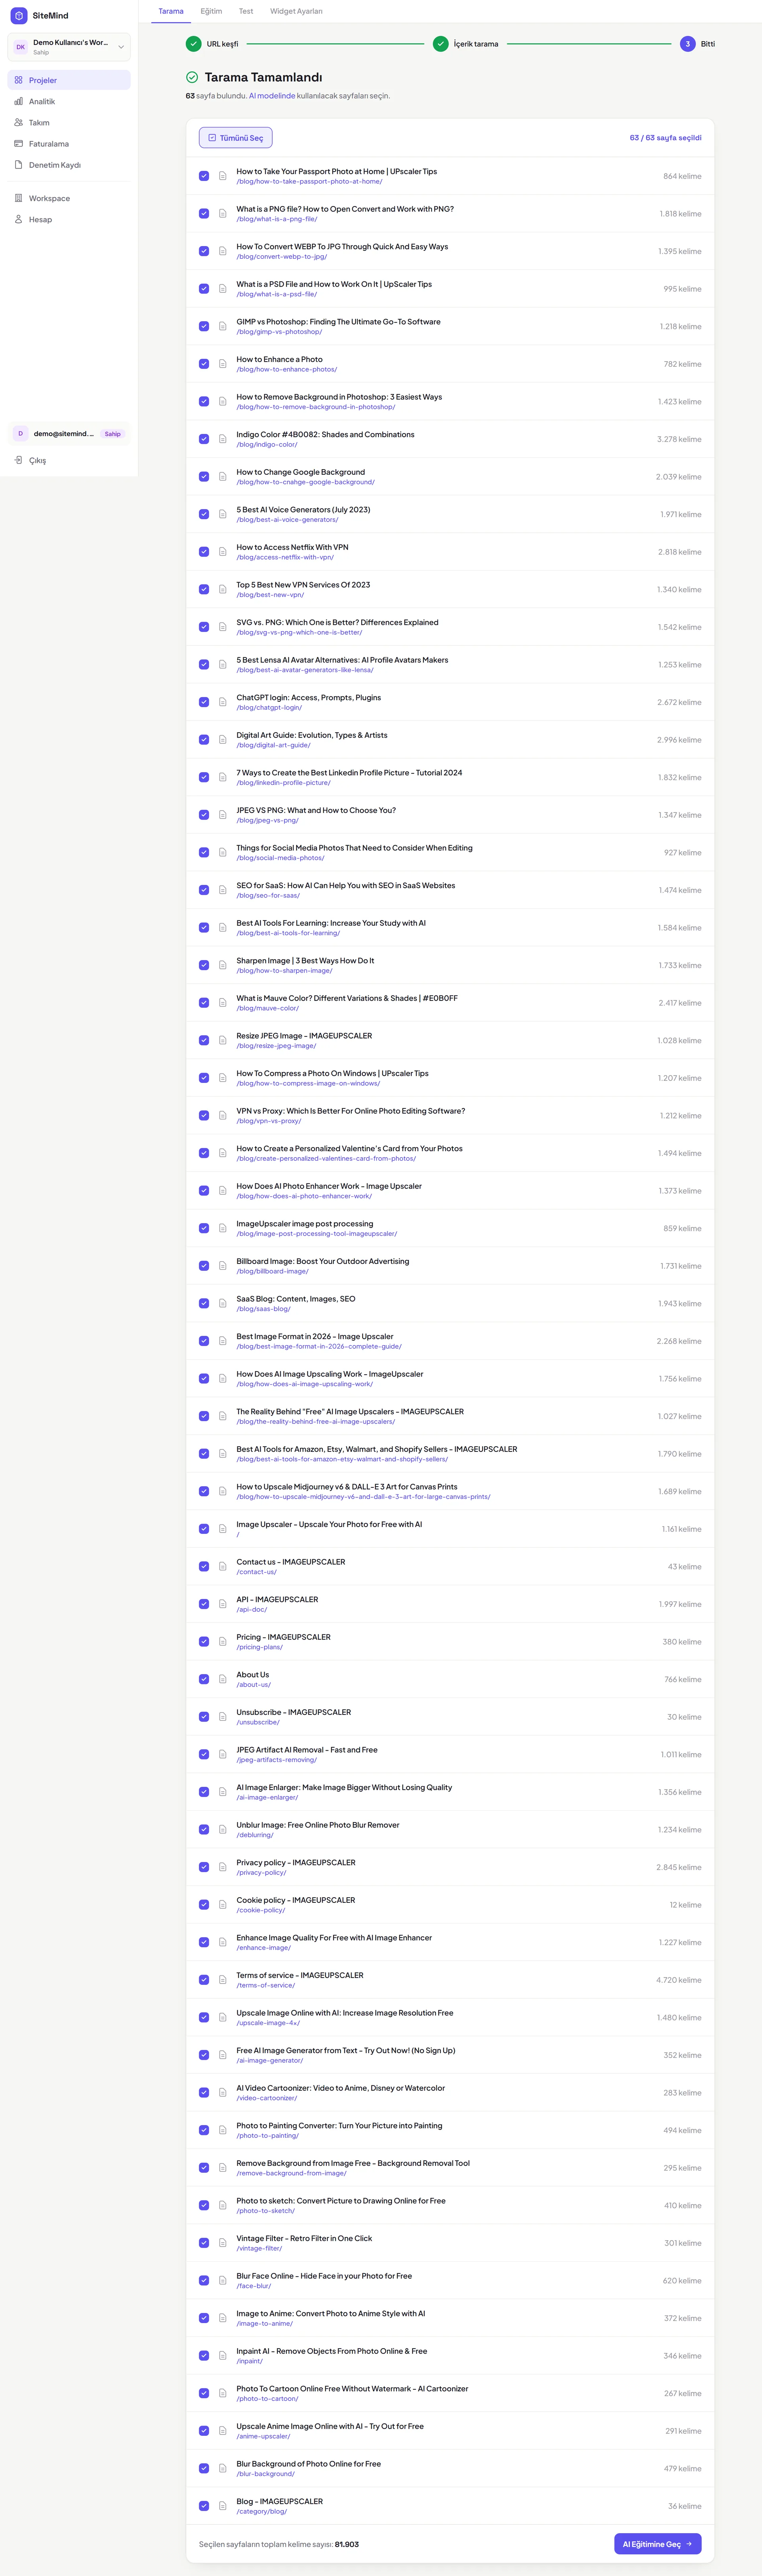Click title 'VPN vs Proxy' row
762x2576 pixels.
tap(350, 1111)
